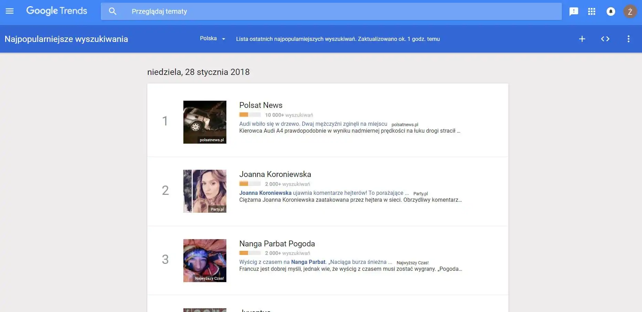This screenshot has width=642, height=312.
Task: Open article 'Wyścig z czasem na Nanga Parbat'
Action: 315,262
